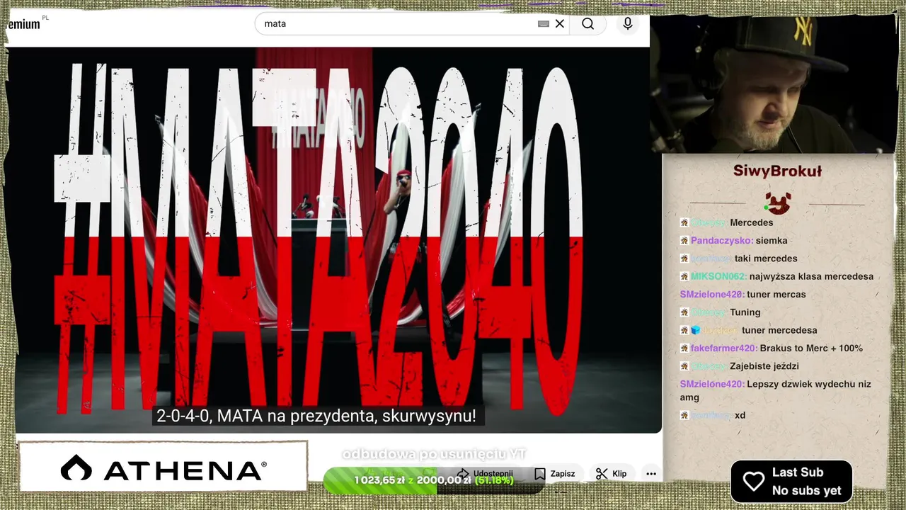
Task: Click Pandaczysko username in chat
Action: [722, 241]
